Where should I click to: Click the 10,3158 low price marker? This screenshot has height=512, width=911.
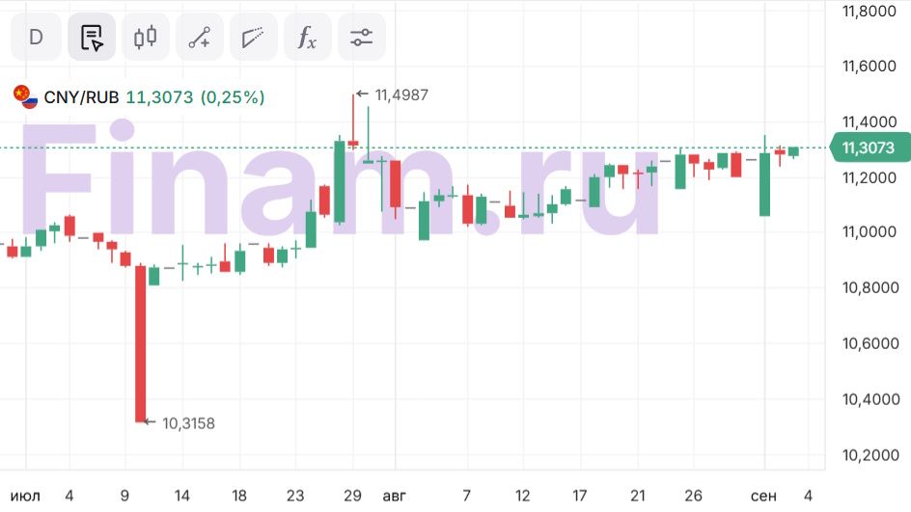point(188,422)
